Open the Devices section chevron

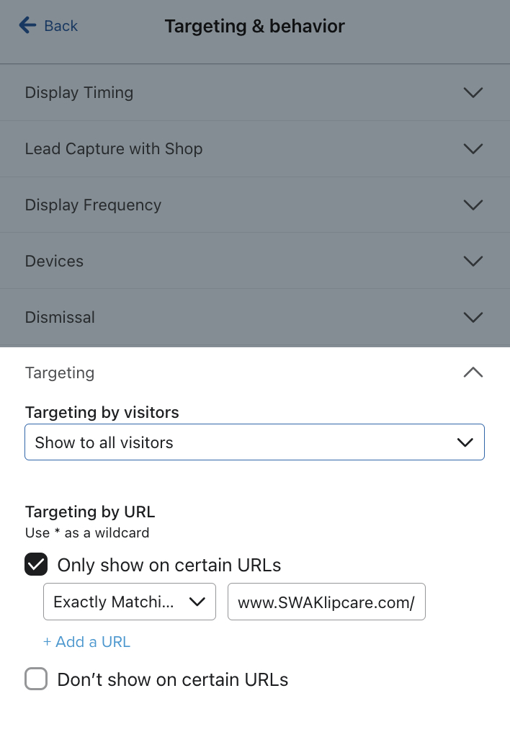473,261
